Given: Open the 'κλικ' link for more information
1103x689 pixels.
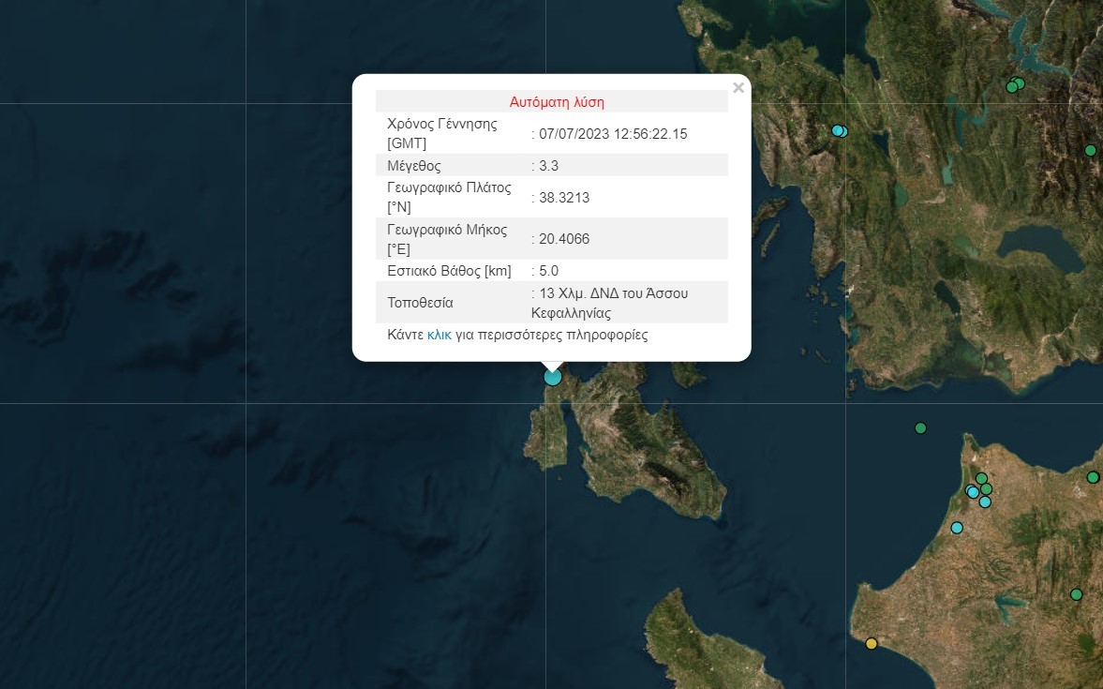Looking at the screenshot, I should [439, 335].
